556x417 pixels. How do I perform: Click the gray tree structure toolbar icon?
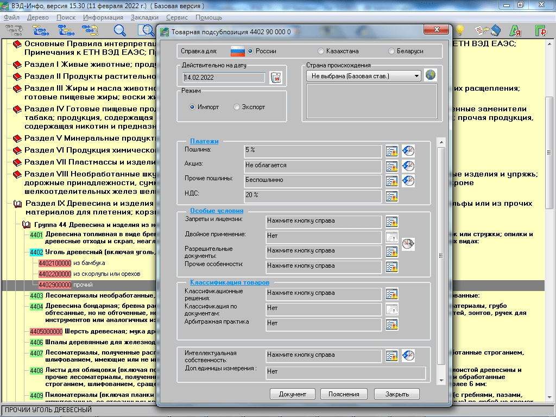pos(14,31)
